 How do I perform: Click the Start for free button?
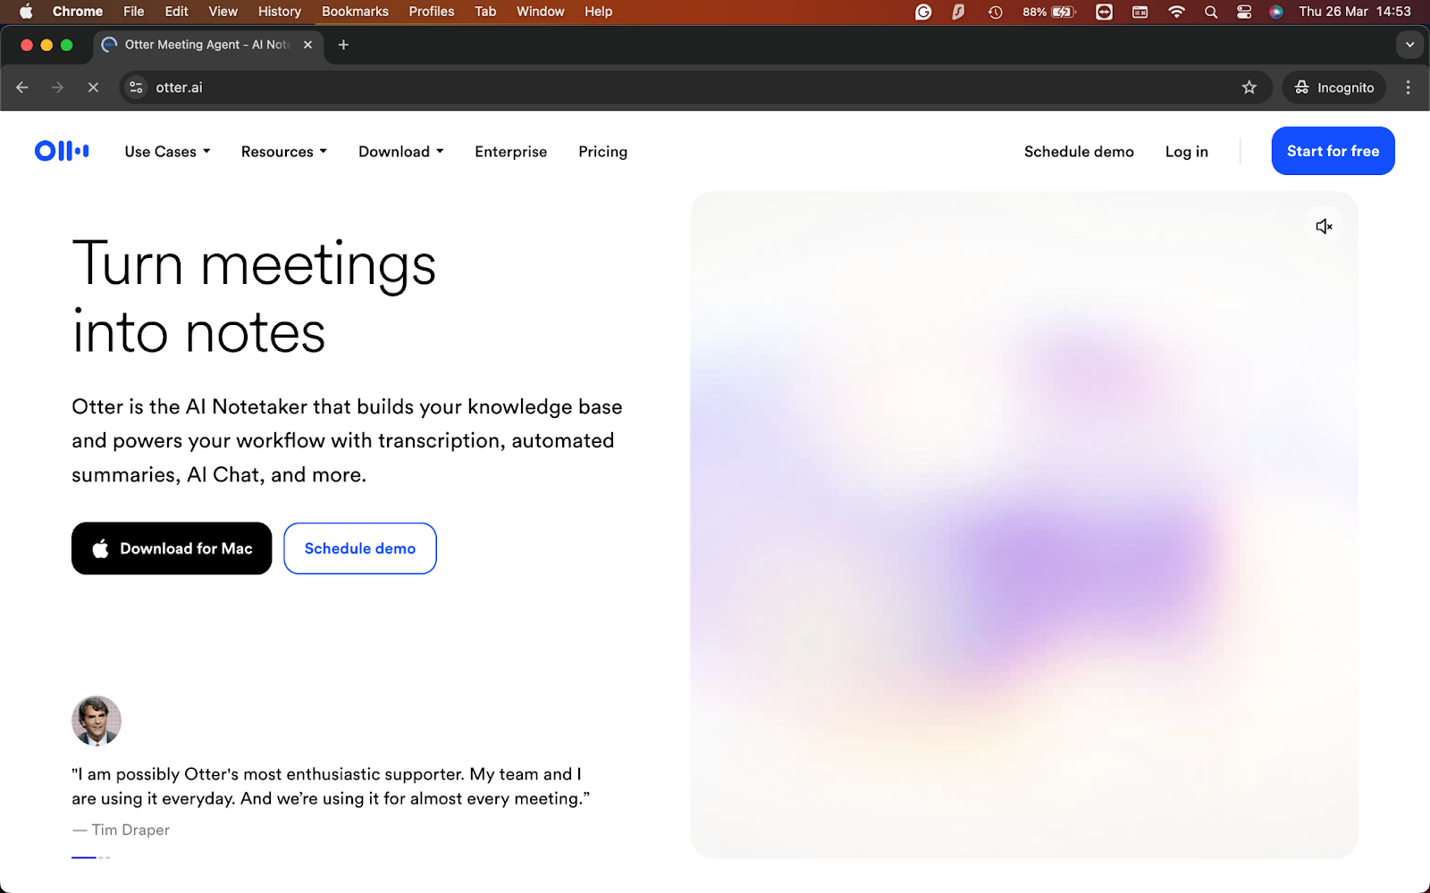point(1333,151)
